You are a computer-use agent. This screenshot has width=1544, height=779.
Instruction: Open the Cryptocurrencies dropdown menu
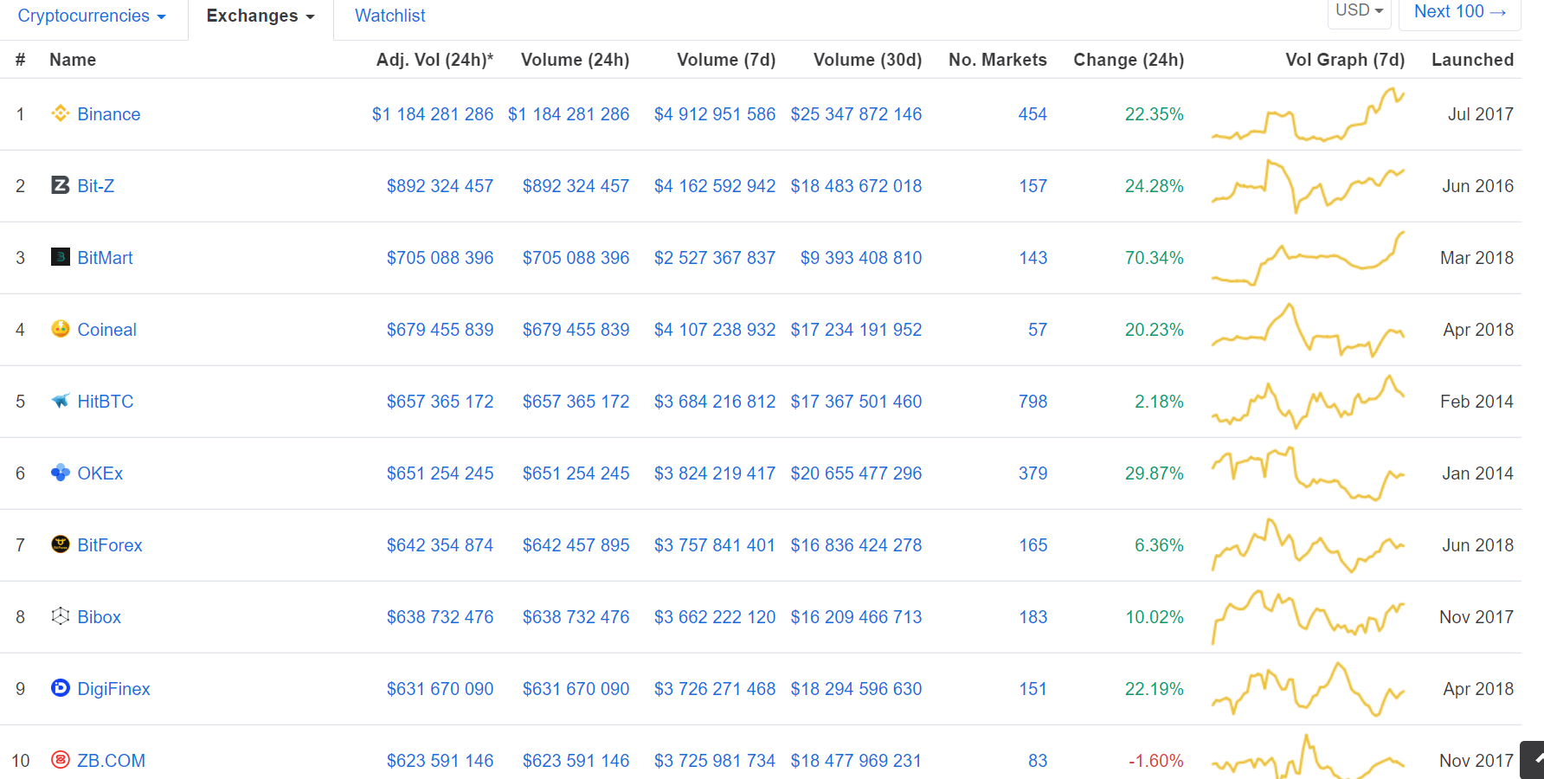[92, 16]
